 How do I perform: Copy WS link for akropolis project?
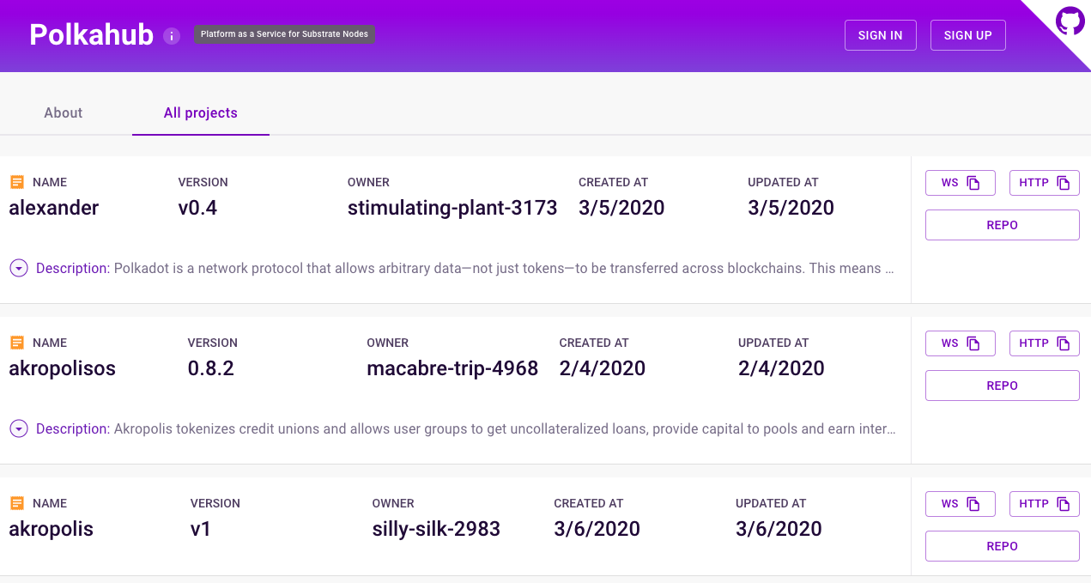tap(961, 504)
